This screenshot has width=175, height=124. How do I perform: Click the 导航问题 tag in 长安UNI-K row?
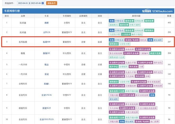pyautogui.click(x=114, y=95)
